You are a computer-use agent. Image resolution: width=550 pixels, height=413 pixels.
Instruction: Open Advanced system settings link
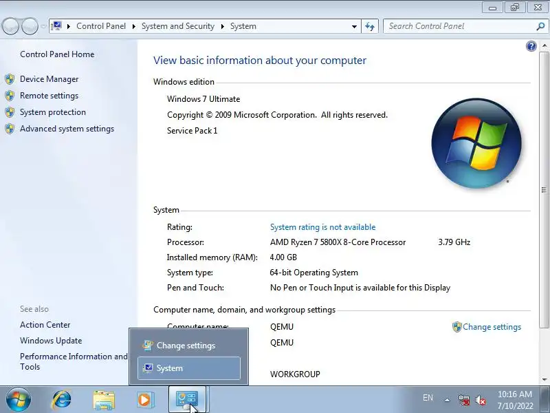[67, 129]
